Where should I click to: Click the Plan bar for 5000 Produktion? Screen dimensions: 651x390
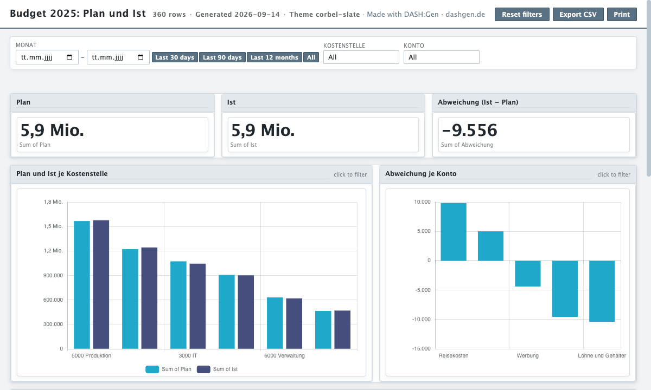[x=82, y=285]
